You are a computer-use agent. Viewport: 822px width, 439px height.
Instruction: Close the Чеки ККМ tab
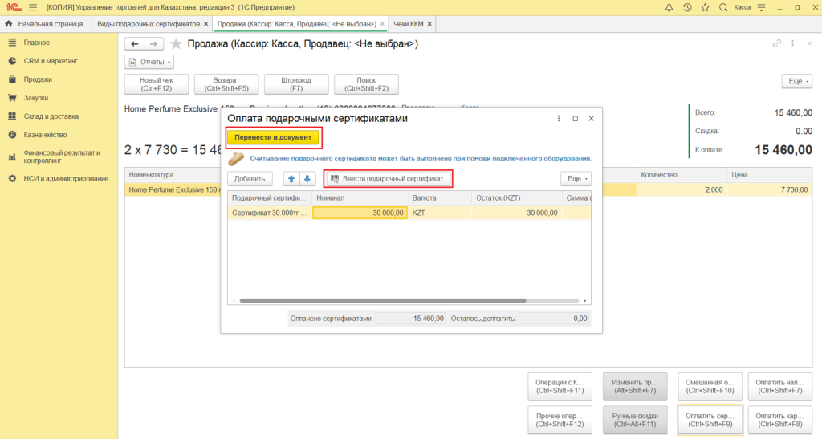point(429,24)
